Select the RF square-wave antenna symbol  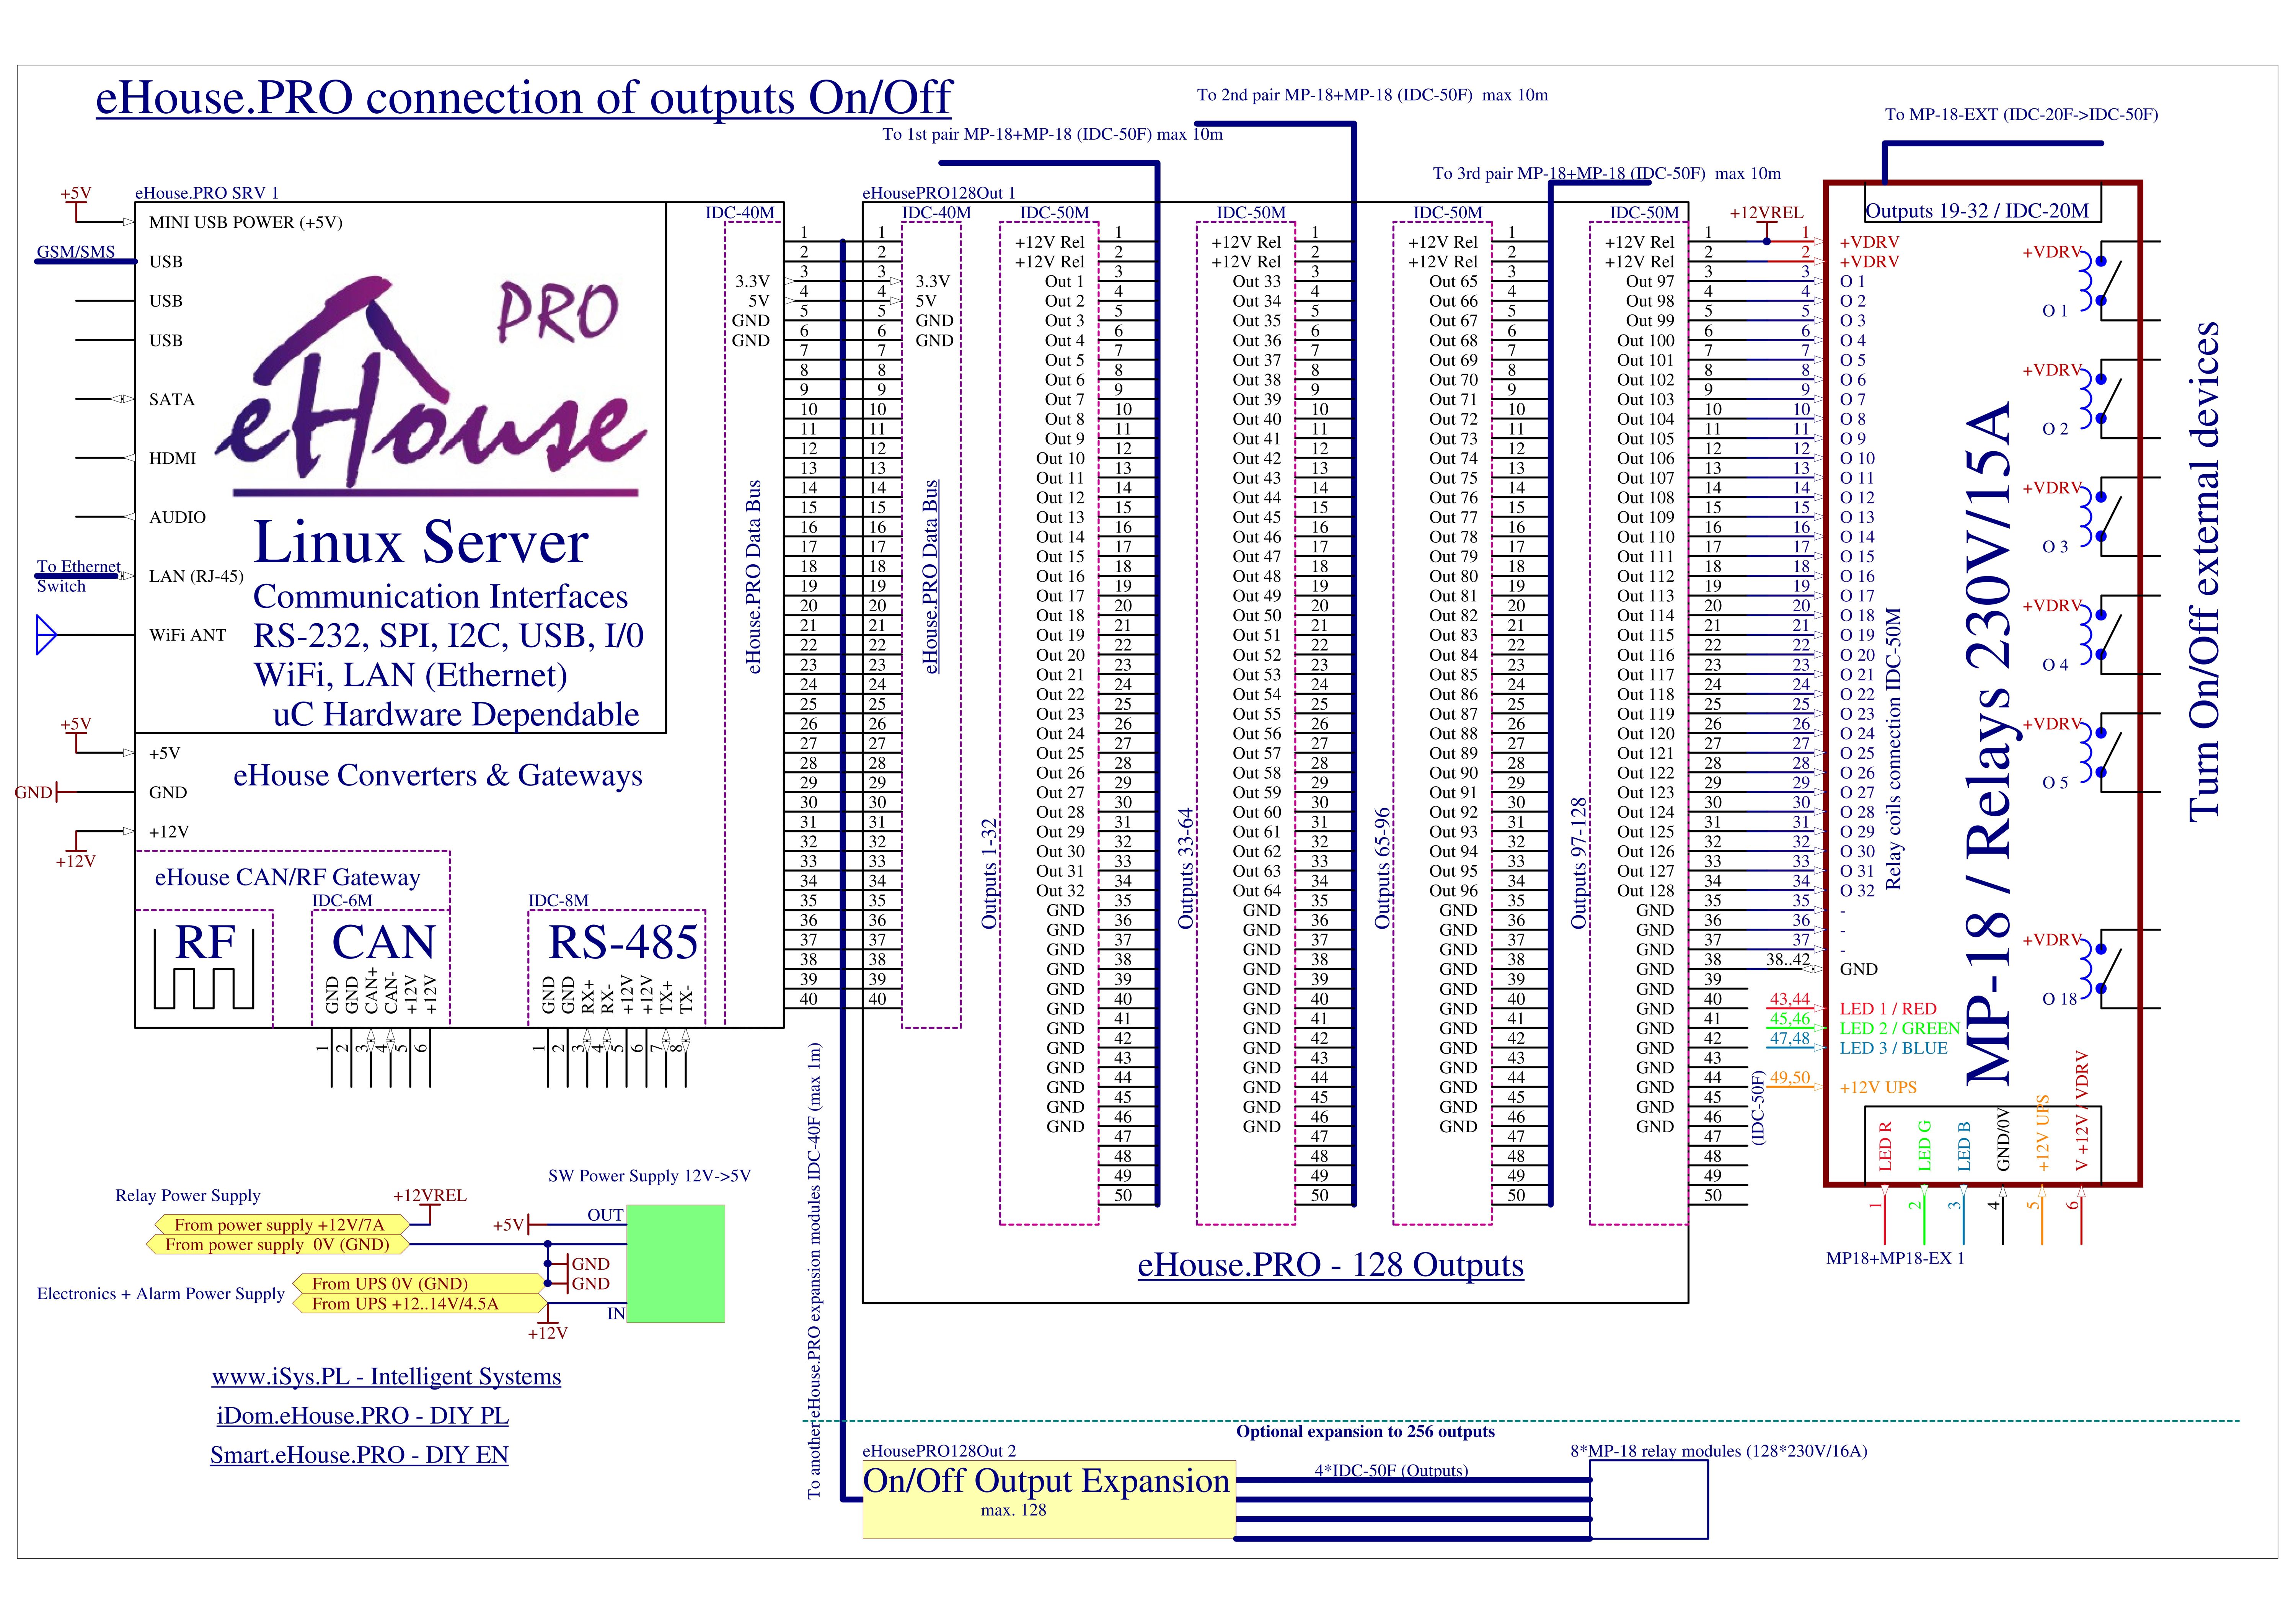(x=204, y=968)
